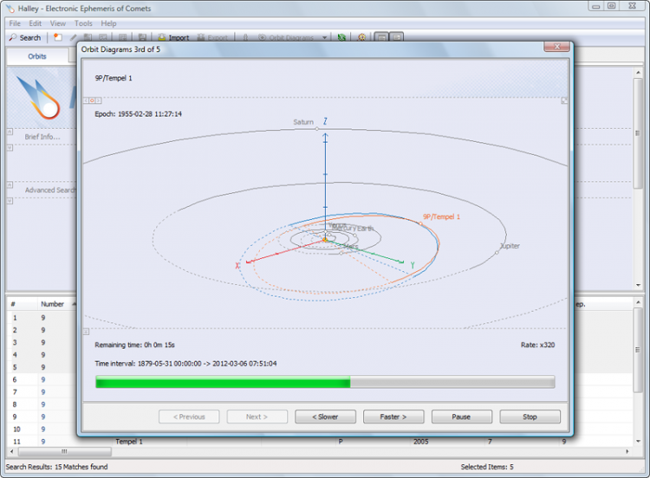Pause the orbit animation
This screenshot has height=478, width=650.
click(461, 417)
